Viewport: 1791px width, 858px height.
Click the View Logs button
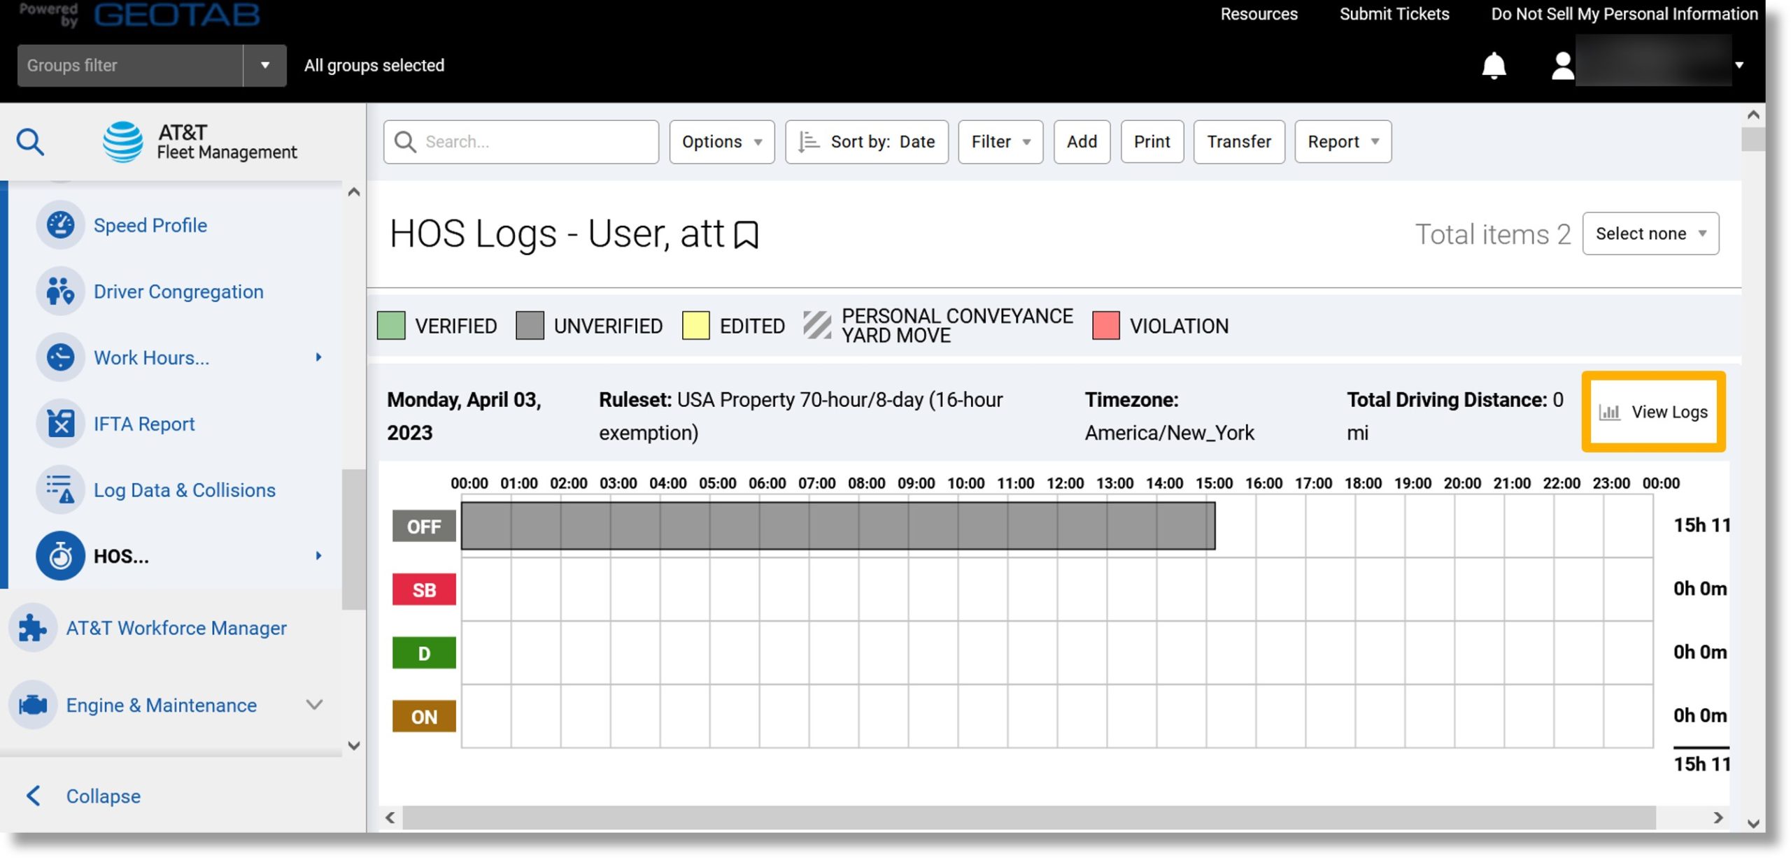[x=1653, y=412]
